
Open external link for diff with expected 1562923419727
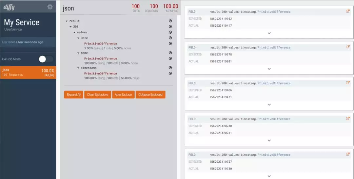348,154
